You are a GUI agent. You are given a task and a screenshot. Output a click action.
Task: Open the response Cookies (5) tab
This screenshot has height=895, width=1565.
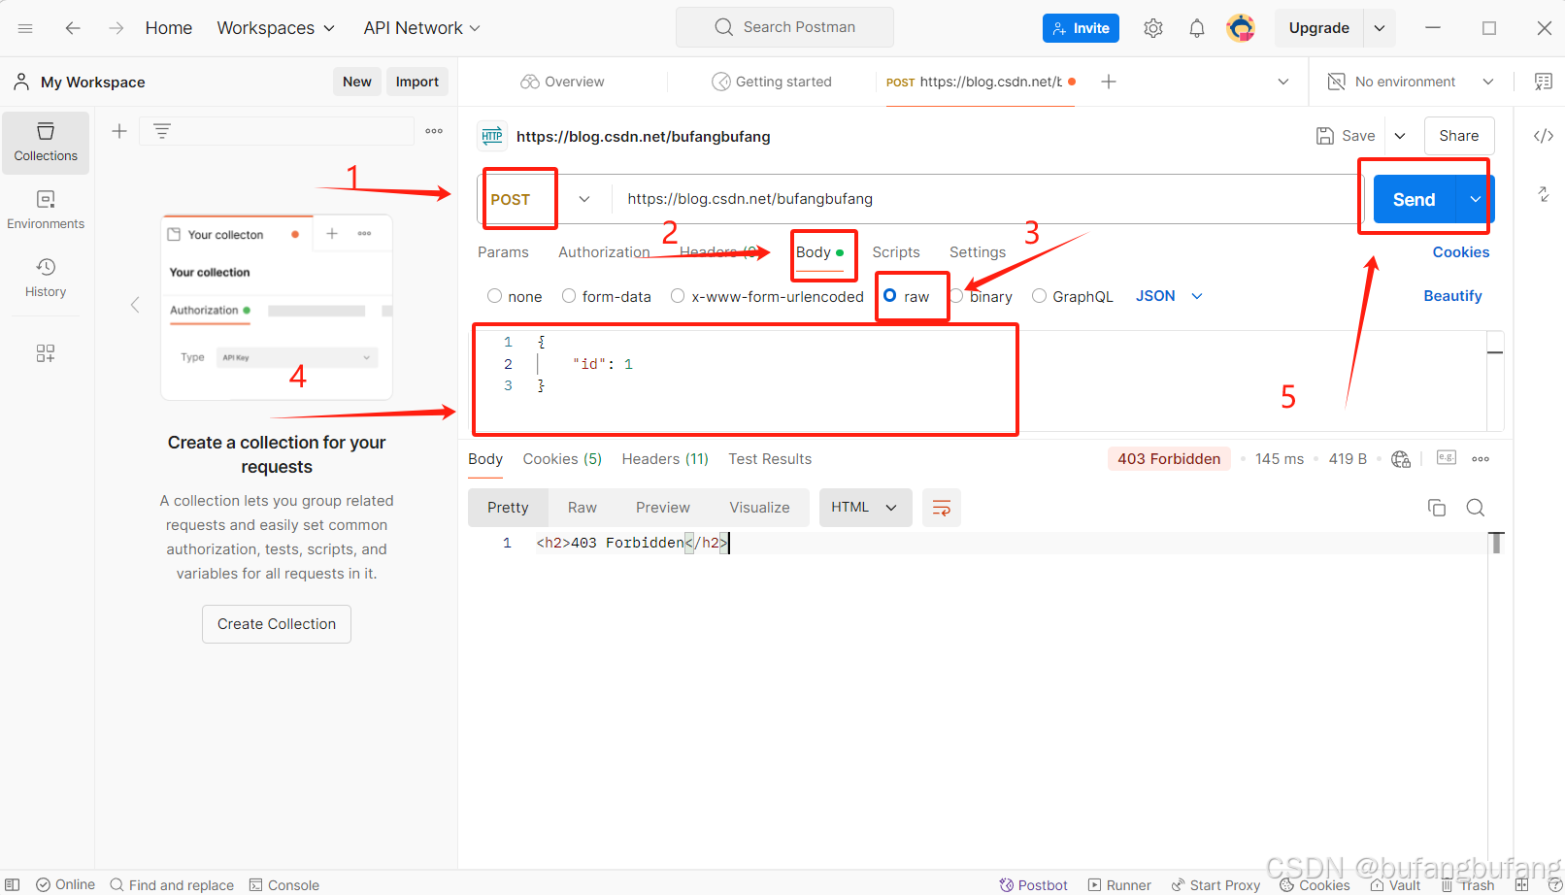[x=562, y=459]
